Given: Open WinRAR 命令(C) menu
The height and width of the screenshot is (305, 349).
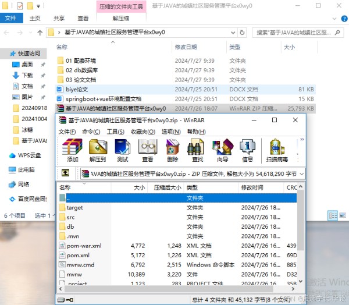Looking at the screenshot, I should [91, 132].
